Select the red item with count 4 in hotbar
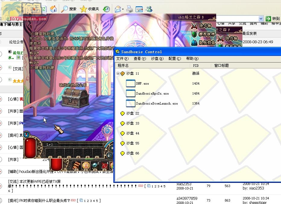Image resolution: width=281 pixels, height=204 pixels. (x=105, y=165)
